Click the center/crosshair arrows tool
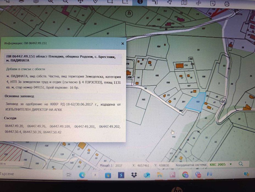This screenshot has height=192, width=255. (x=198, y=3)
